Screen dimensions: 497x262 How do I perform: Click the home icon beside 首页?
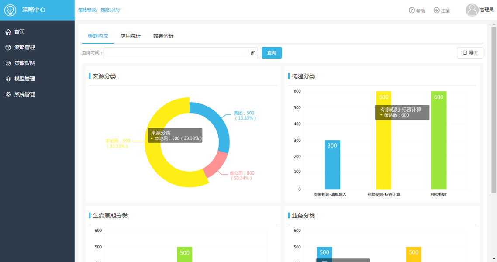point(8,32)
